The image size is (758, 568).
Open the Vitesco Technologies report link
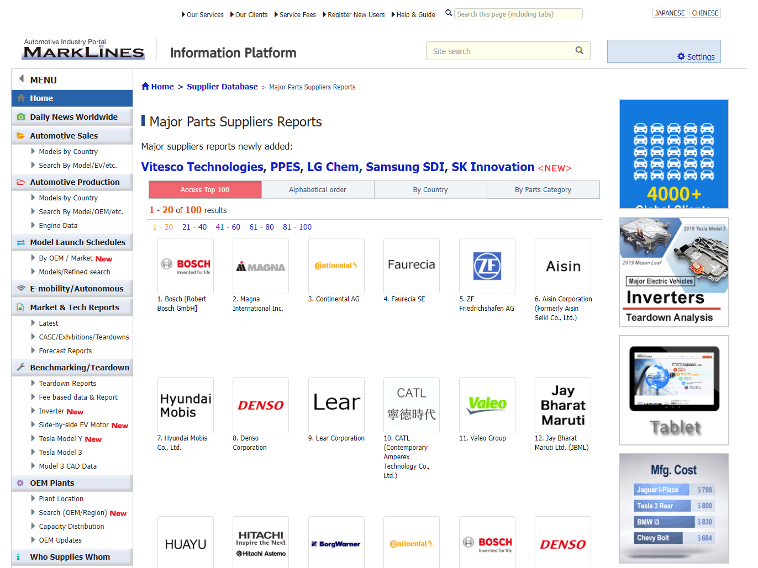(202, 167)
